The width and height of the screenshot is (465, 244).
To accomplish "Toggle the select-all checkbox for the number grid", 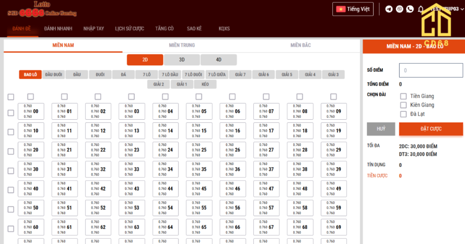I will (x=11, y=97).
